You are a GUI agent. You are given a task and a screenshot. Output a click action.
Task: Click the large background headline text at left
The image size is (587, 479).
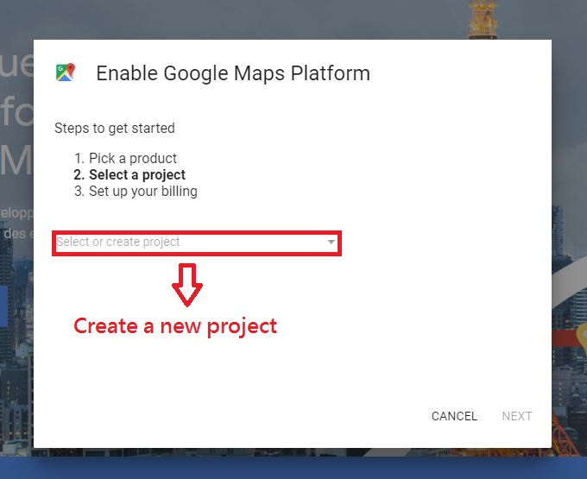tap(16, 112)
